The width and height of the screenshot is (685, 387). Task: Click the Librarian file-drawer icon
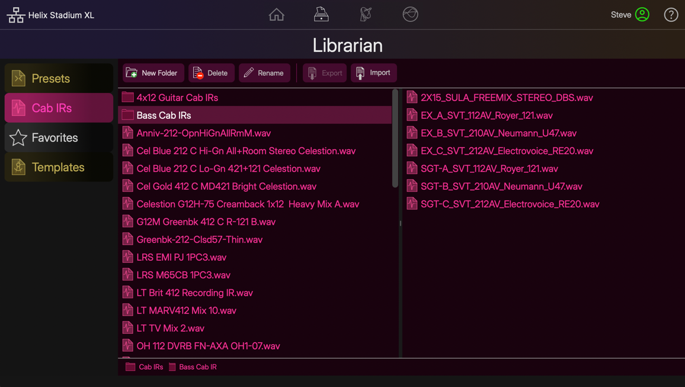(321, 14)
